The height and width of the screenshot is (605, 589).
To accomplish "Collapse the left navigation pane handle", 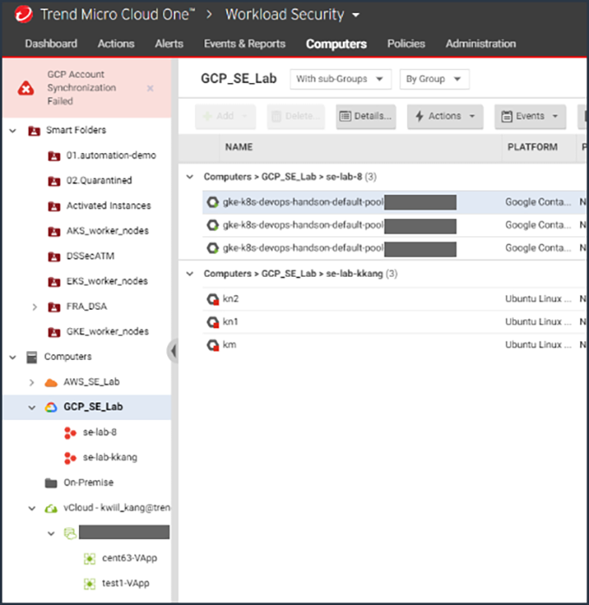I will pyautogui.click(x=172, y=351).
